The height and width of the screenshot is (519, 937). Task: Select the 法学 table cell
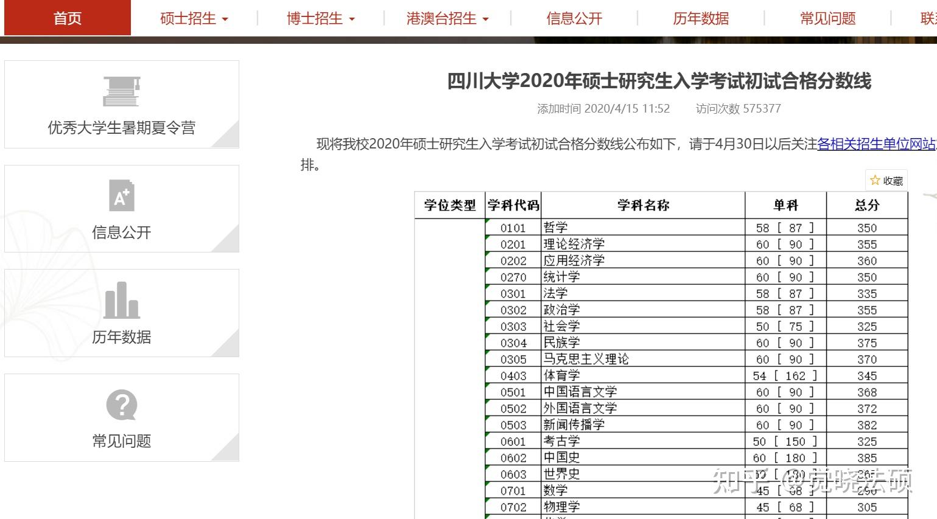pos(643,293)
